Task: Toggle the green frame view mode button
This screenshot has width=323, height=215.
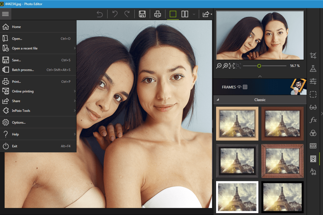Action: 173,14
